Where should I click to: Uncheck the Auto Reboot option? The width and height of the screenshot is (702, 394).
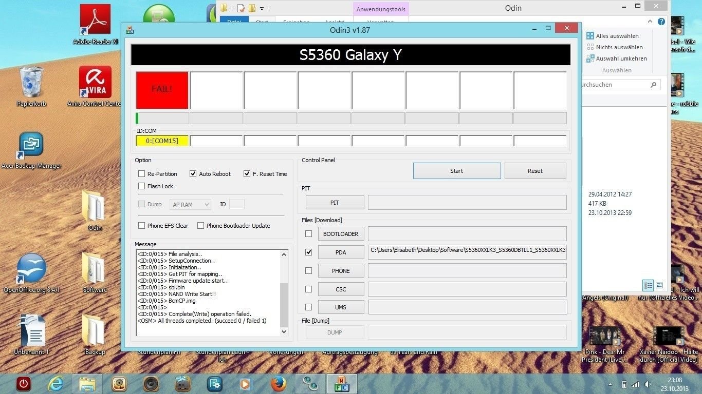point(193,174)
